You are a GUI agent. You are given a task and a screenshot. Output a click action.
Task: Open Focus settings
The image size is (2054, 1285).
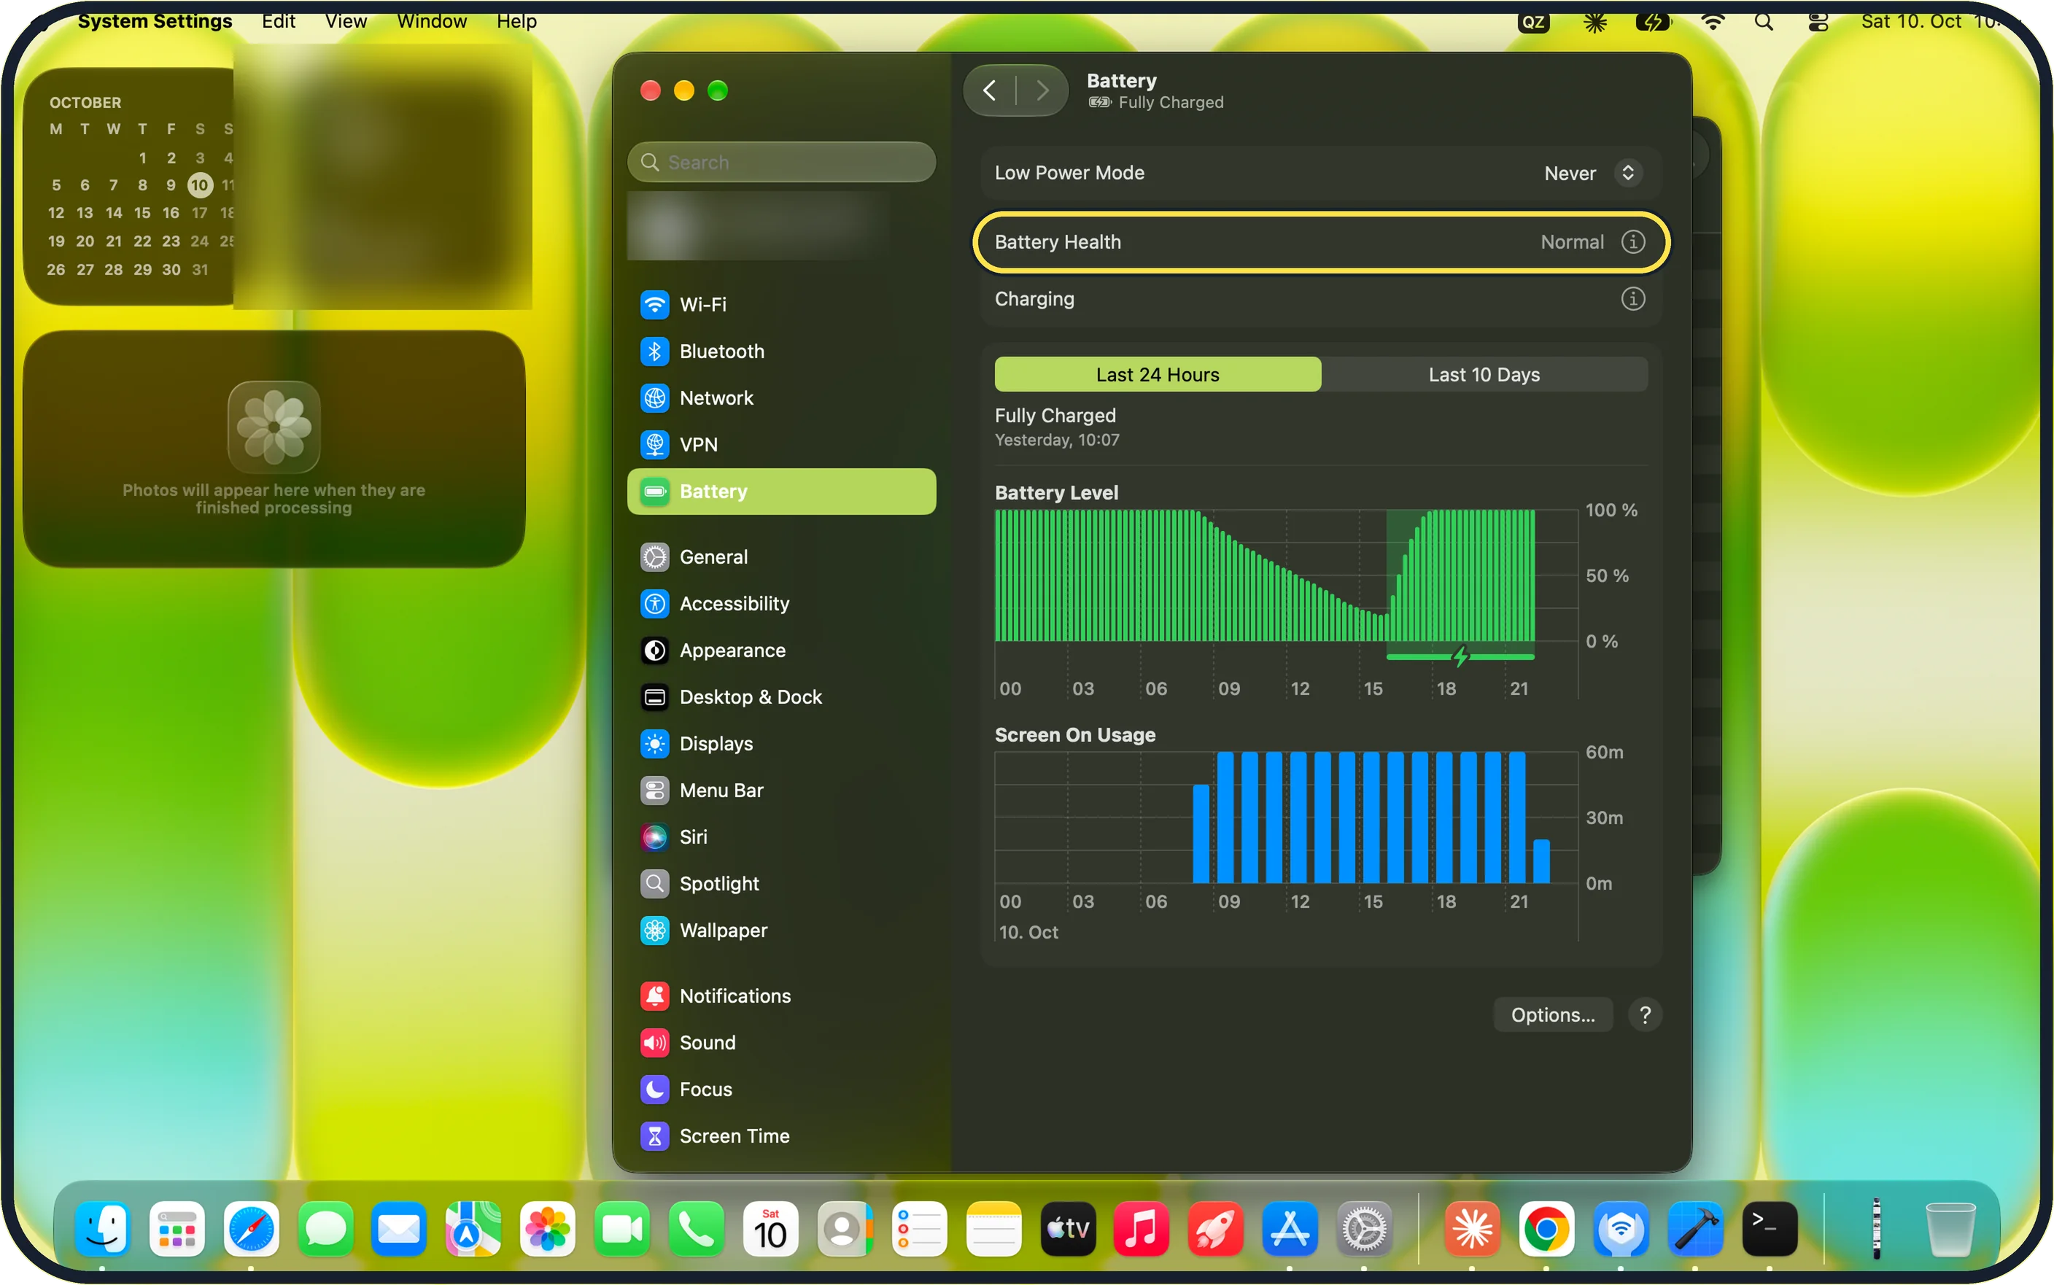(x=781, y=1090)
